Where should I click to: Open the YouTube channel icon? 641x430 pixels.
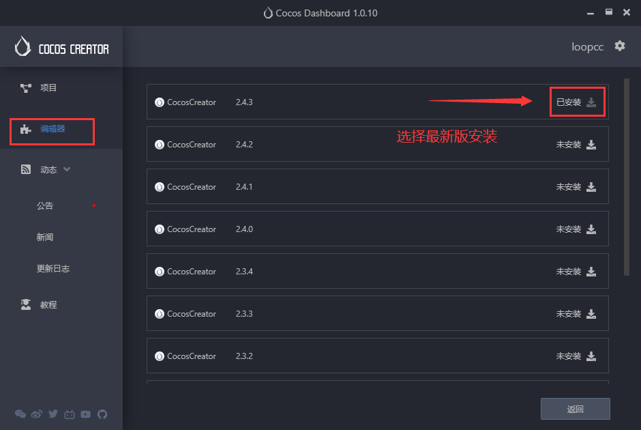click(x=86, y=414)
